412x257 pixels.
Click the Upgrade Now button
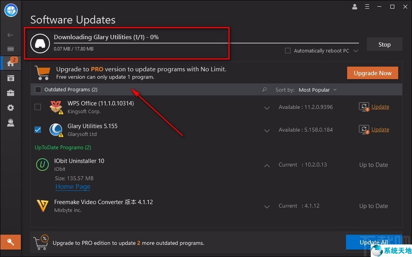[373, 73]
